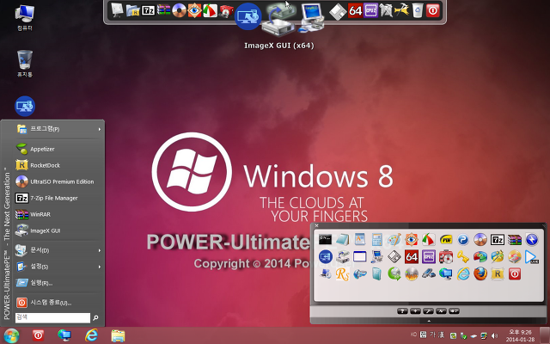Open 7-Zip icon in the top dock
The width and height of the screenshot is (550, 344).
point(148,10)
